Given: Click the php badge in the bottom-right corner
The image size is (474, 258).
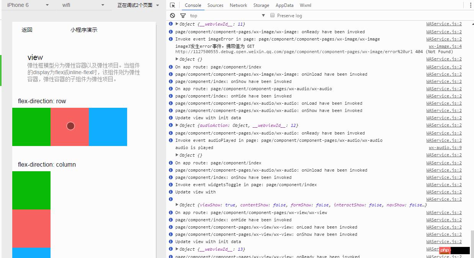Looking at the screenshot, I should tap(445, 250).
